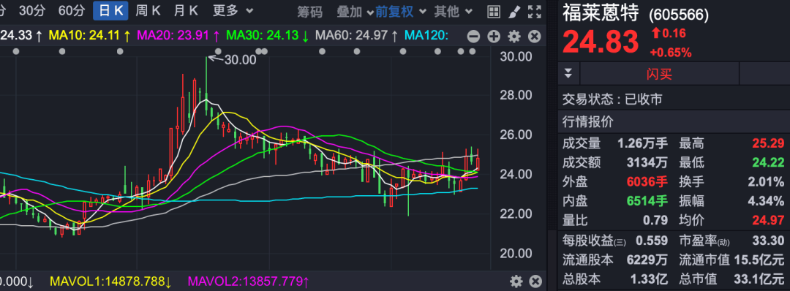
Task: Click the 量比 value 0.79
Action: tap(655, 220)
